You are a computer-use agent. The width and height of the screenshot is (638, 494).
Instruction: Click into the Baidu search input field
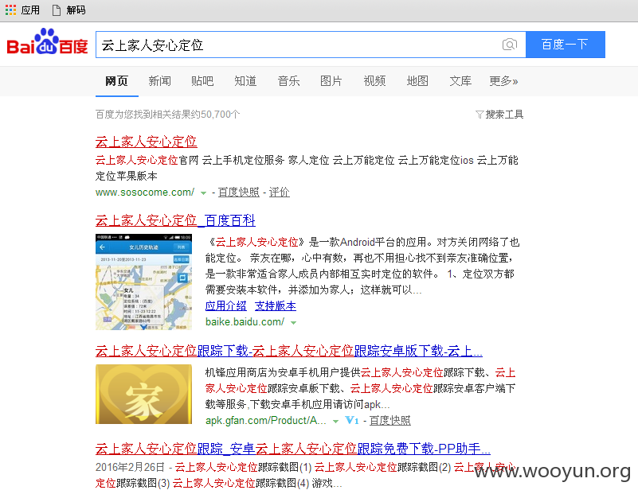pos(311,45)
